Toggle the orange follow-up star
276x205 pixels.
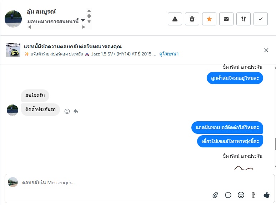(x=209, y=19)
